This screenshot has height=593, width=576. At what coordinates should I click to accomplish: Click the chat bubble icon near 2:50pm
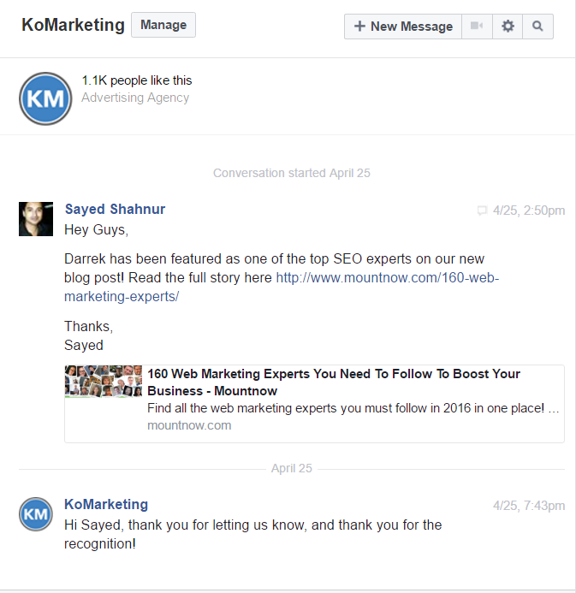pos(482,211)
